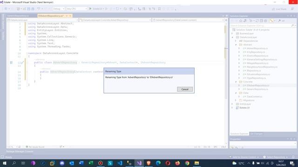Click the Collapse All icon in Solution Explorer
The height and width of the screenshot is (167, 298).
261,21
